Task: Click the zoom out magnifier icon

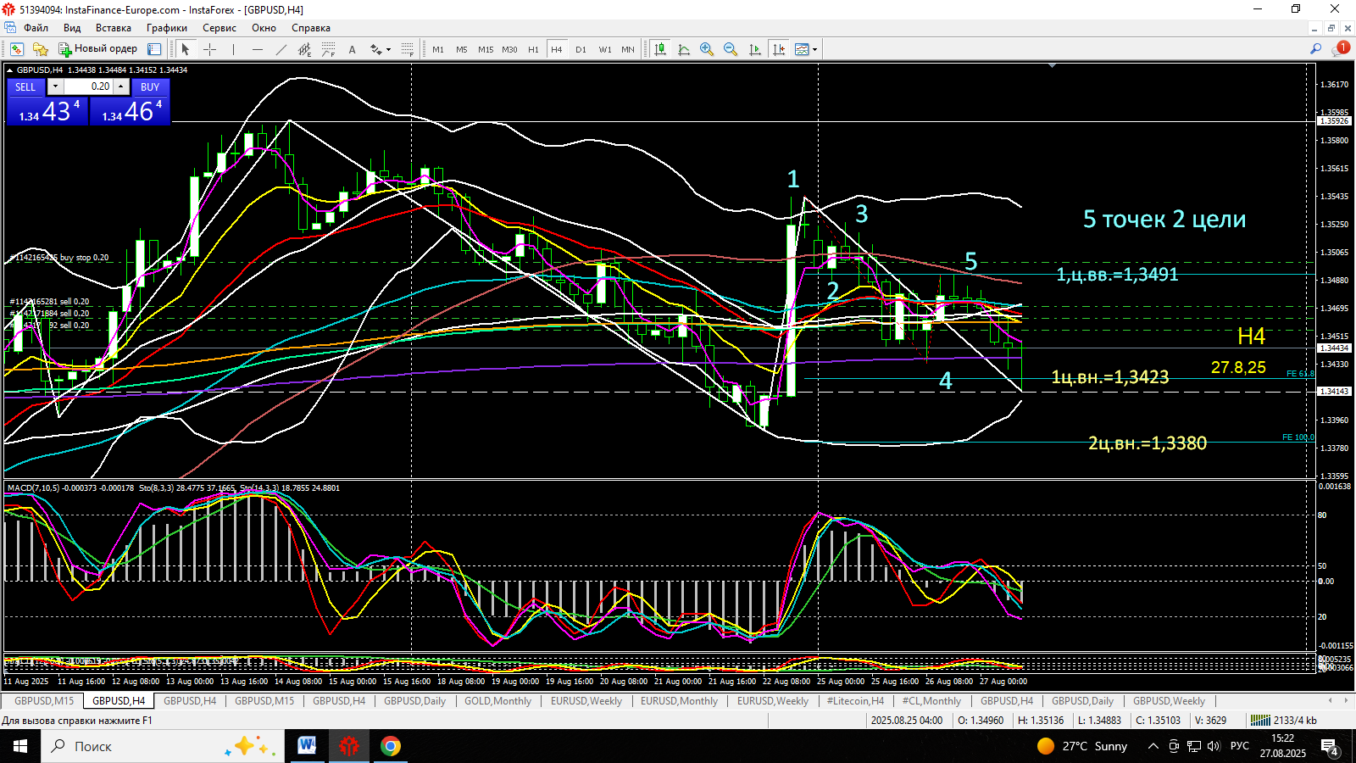Action: coord(731,49)
